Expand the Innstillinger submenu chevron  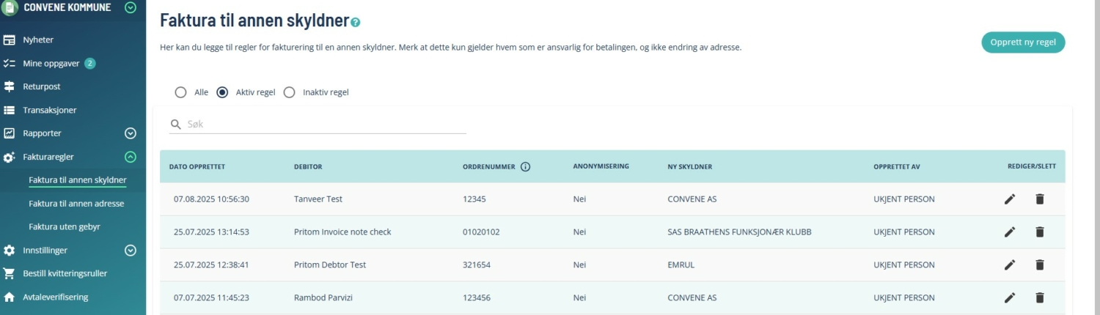(x=131, y=251)
